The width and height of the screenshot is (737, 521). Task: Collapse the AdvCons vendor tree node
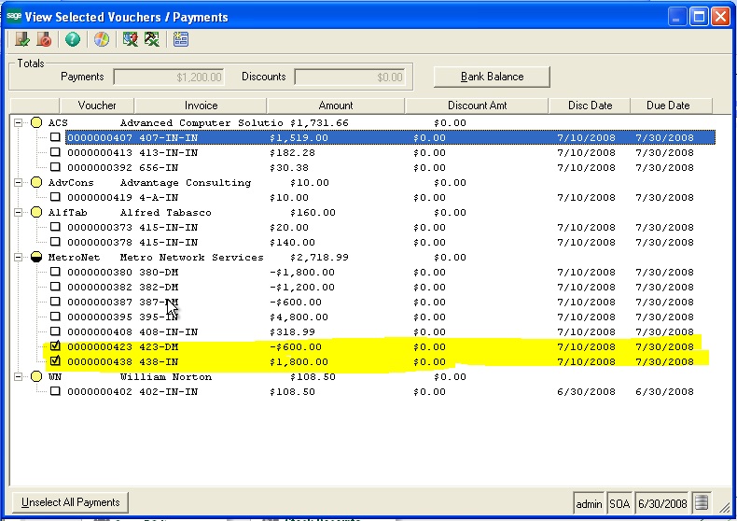[18, 182]
